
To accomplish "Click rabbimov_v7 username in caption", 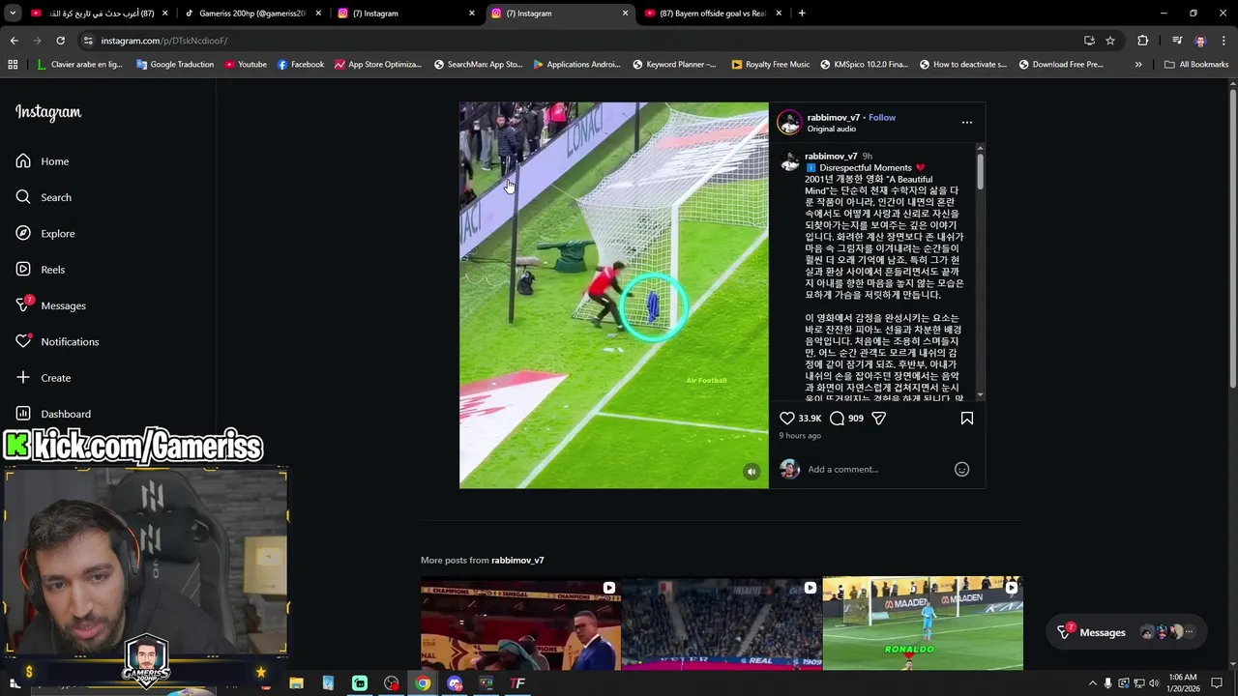I will 831,156.
